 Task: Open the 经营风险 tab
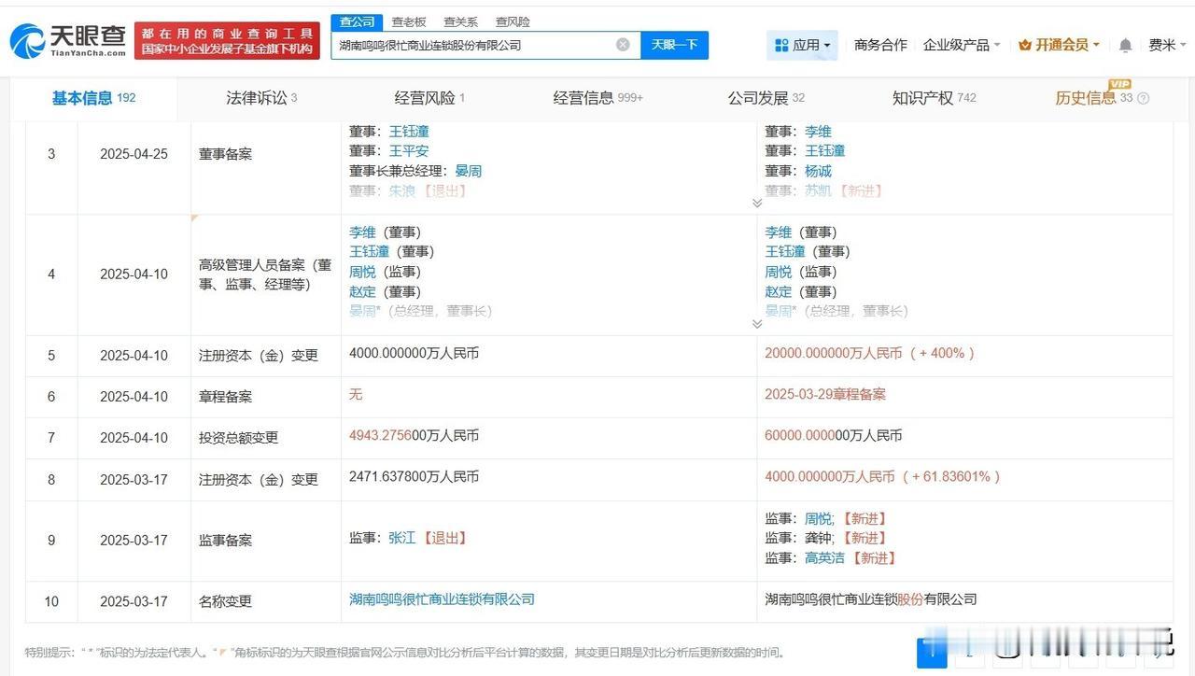[429, 97]
